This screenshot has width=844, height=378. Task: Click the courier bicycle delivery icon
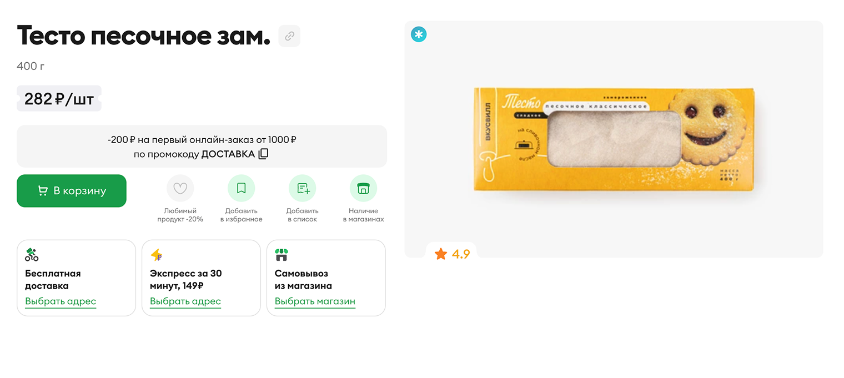(x=32, y=255)
